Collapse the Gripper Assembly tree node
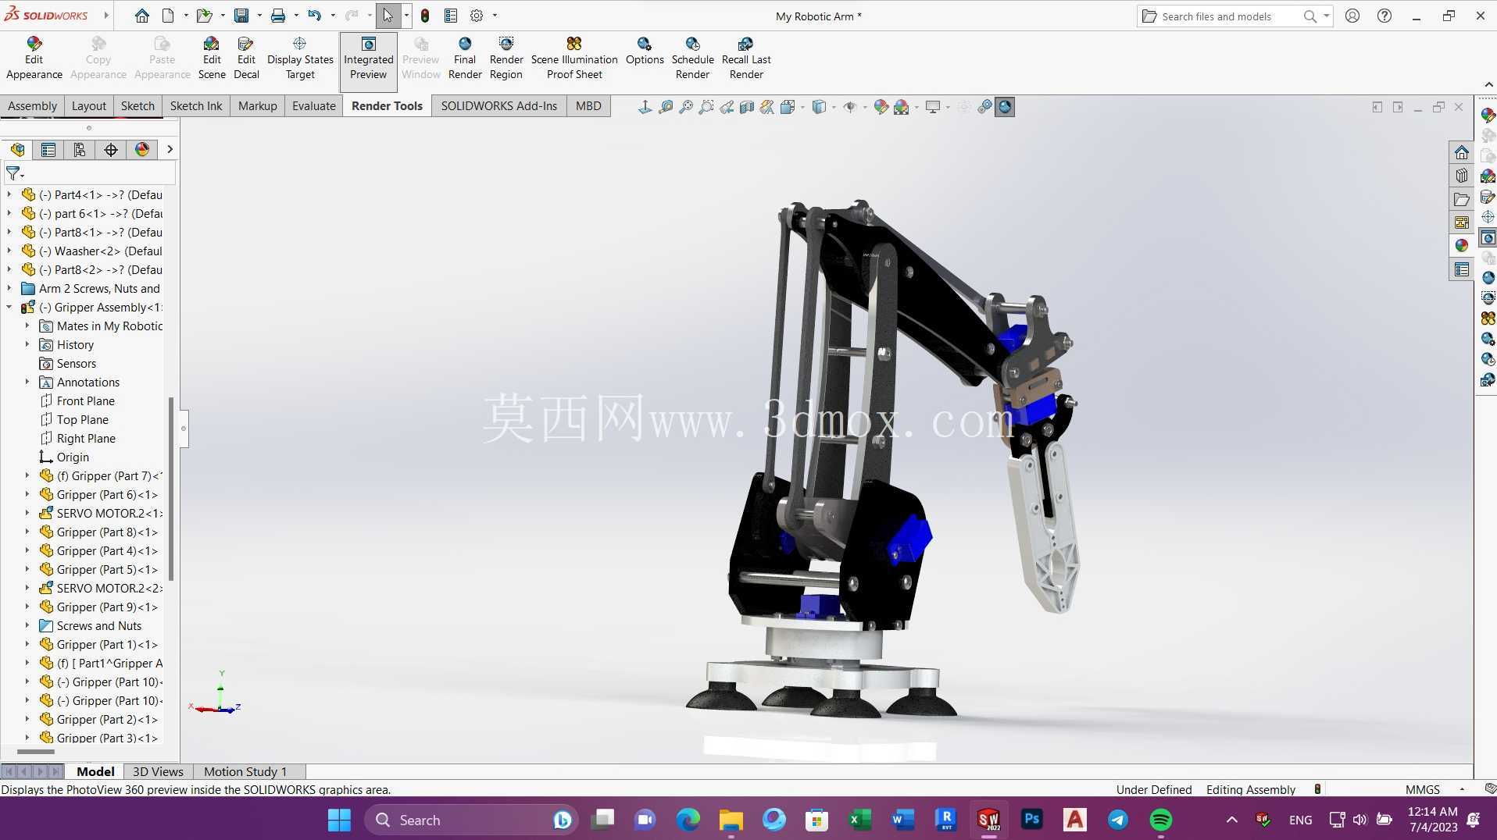The width and height of the screenshot is (1497, 840). pyautogui.click(x=9, y=308)
